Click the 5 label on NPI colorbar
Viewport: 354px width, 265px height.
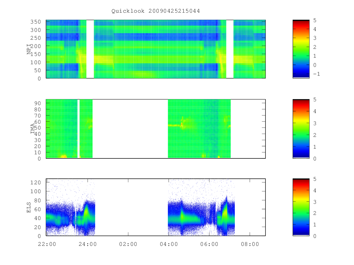coord(315,20)
